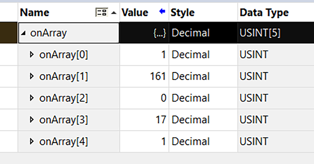Select the value 161 of onArray[1]
The image size is (314, 164).
point(158,77)
